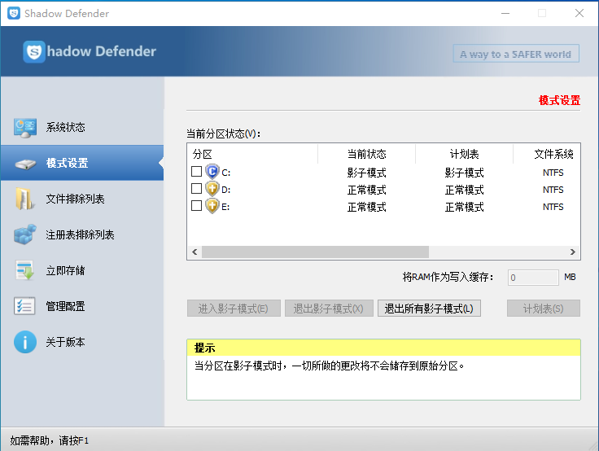Click the 当前分区状态(V) label

(x=224, y=134)
